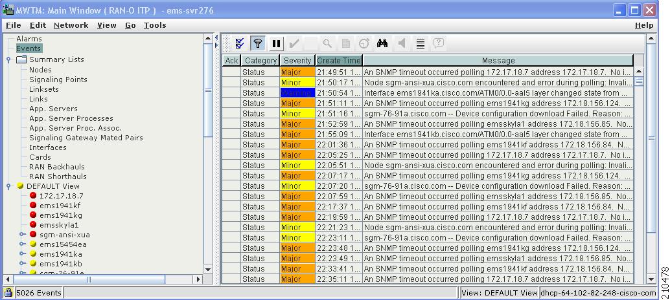
Task: Click the tree panel's horizontal scroll right arrow
Action: [x=198, y=279]
